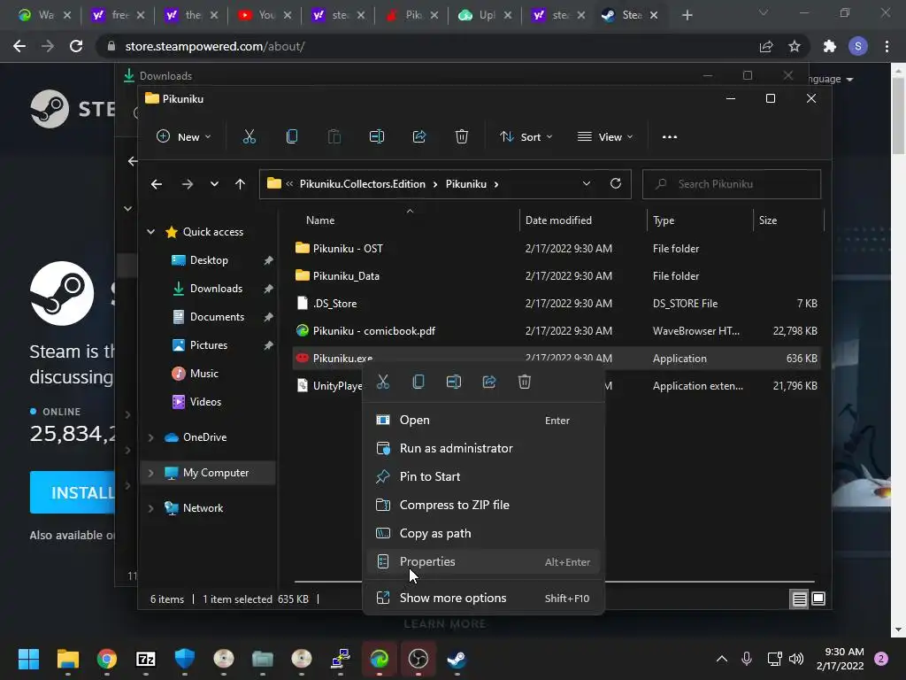The height and width of the screenshot is (680, 906).
Task: Choose Copy as path
Action: (484, 534)
